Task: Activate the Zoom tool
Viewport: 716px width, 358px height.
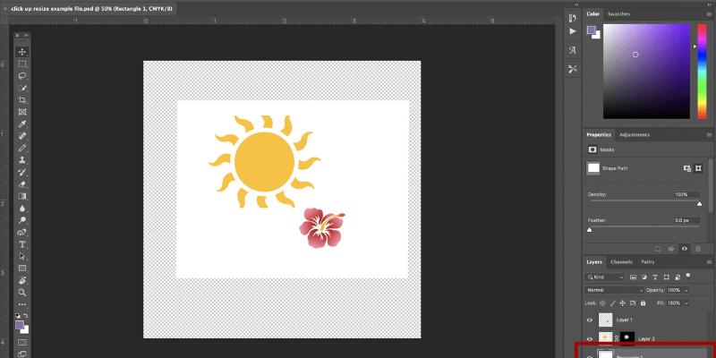Action: [22, 292]
